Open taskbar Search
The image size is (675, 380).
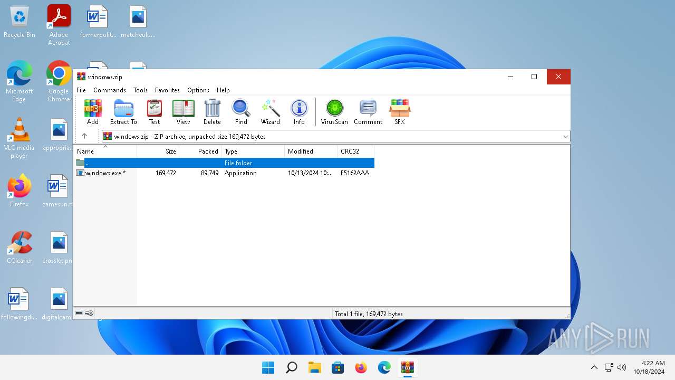[291, 367]
